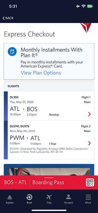Open View Plan Options link
Viewport: 98px width, 213px height.
point(41,73)
